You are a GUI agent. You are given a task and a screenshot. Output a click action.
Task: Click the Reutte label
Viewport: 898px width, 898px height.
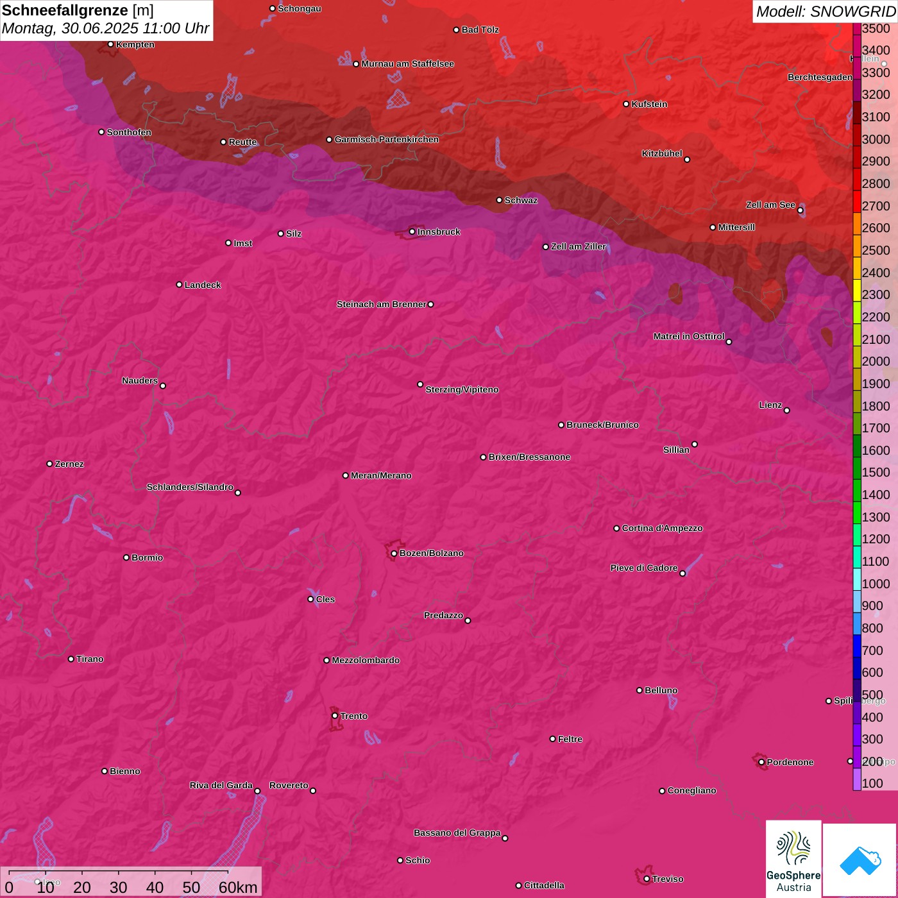[242, 142]
